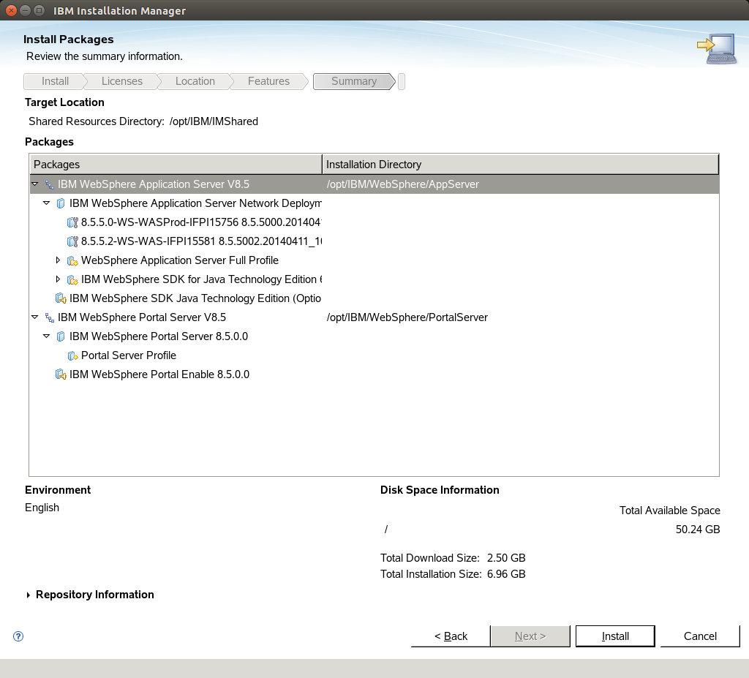
Task: Select the IBM WebSphere Portal Enable 8.5.0.0 row
Action: click(374, 374)
